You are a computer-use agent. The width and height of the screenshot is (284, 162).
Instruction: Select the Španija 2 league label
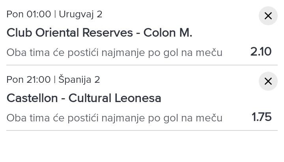79,80
